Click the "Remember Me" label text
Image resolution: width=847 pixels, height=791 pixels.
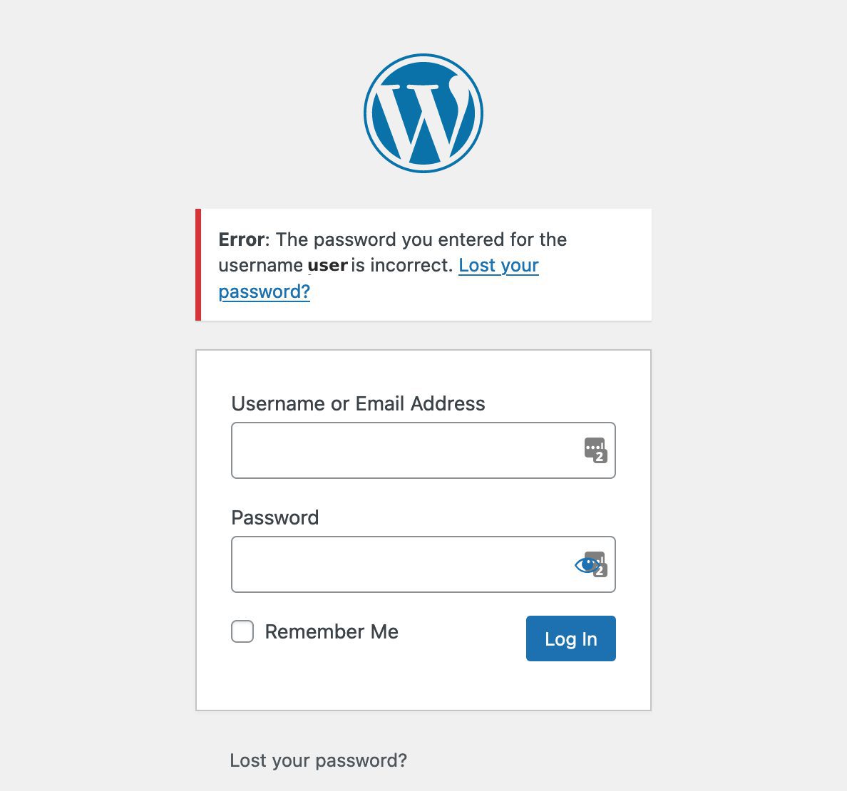(332, 632)
